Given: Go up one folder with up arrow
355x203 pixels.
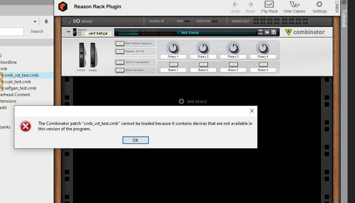Looking at the screenshot, I should [46, 21].
